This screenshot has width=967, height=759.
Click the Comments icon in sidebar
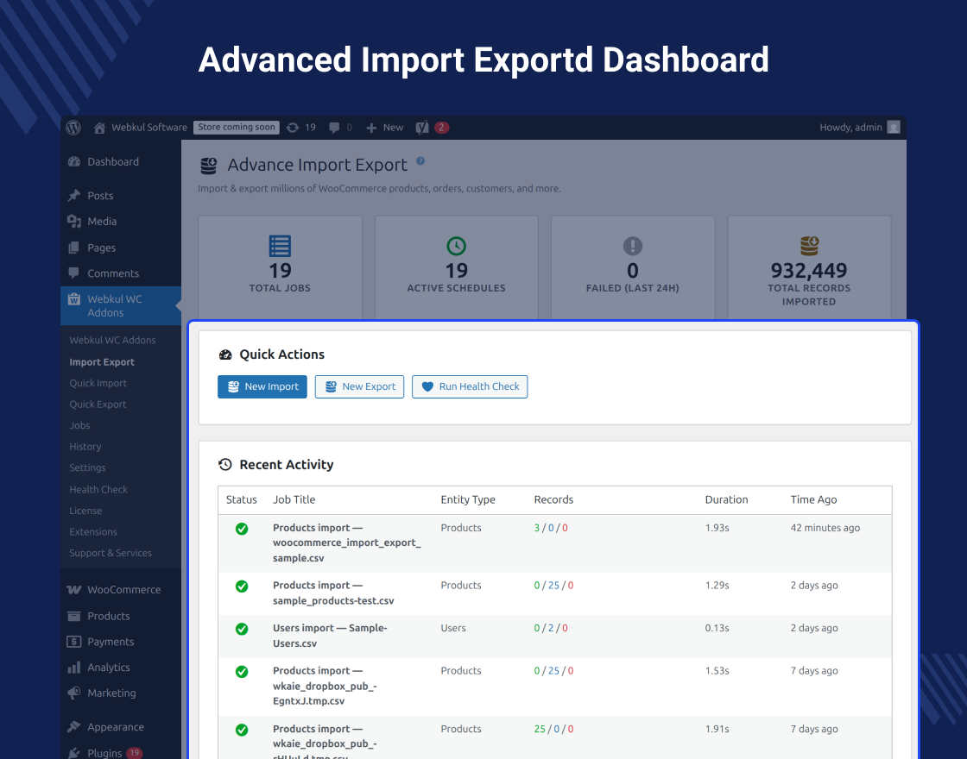point(74,273)
